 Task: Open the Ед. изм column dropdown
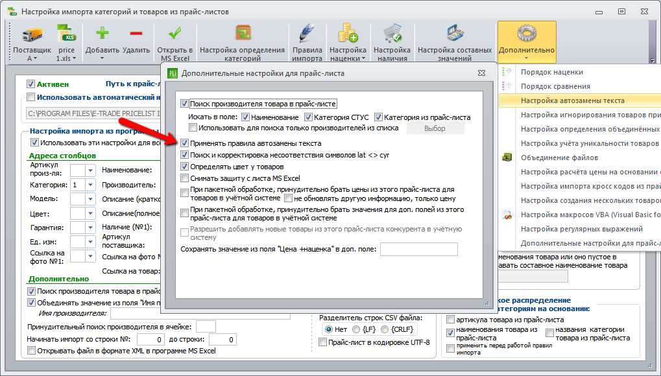[x=91, y=242]
